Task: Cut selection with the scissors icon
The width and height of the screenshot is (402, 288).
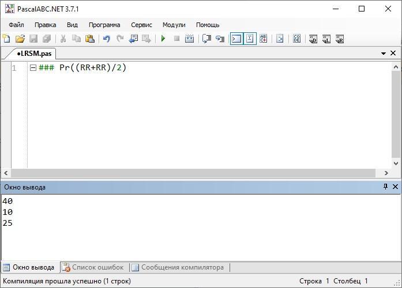Action: tap(63, 39)
